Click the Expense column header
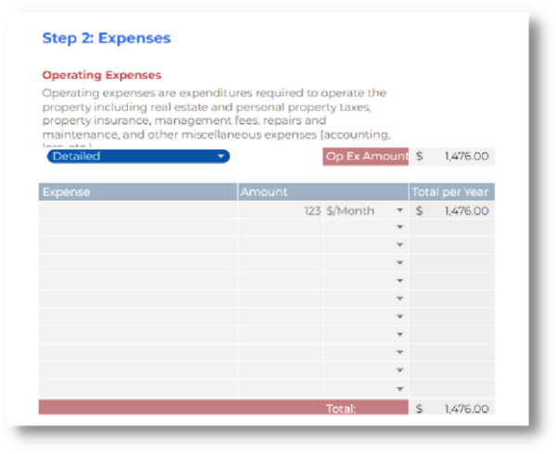Viewport: 556px width, 454px height. click(137, 192)
